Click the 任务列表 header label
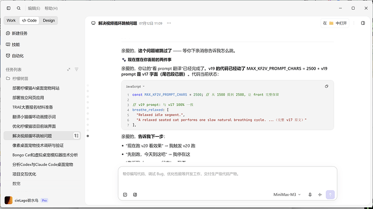 14,70
